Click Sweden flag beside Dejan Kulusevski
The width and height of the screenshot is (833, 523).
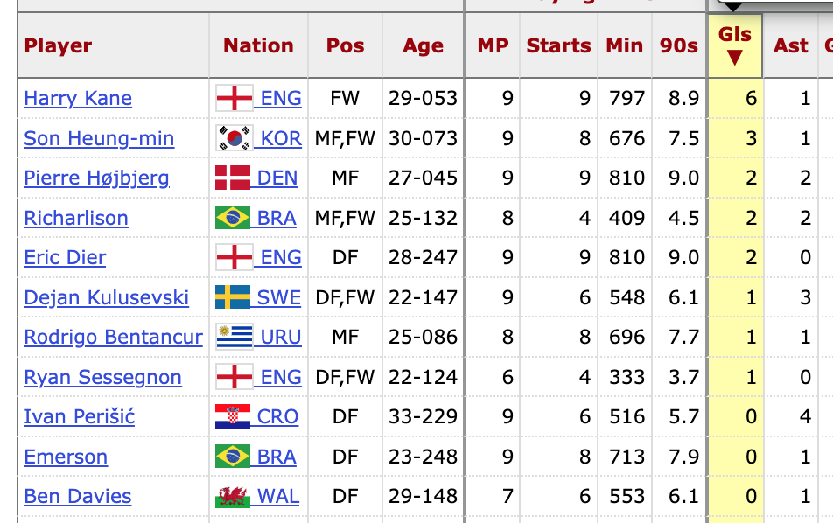(234, 297)
